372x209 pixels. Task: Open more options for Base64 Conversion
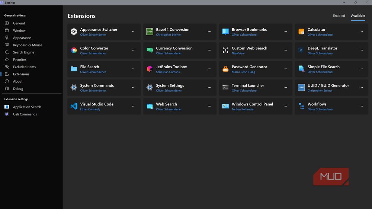click(x=209, y=32)
